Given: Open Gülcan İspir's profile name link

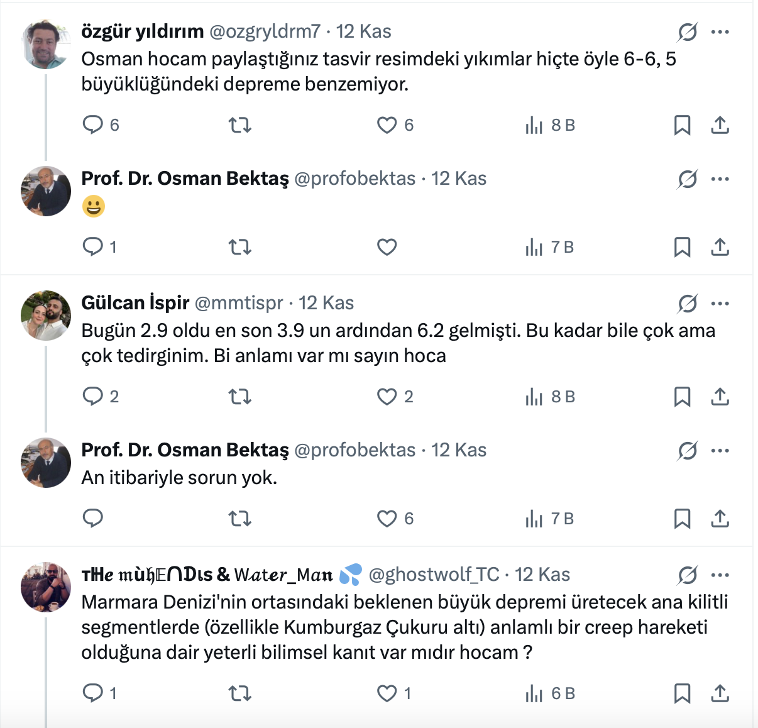Looking at the screenshot, I should [135, 303].
